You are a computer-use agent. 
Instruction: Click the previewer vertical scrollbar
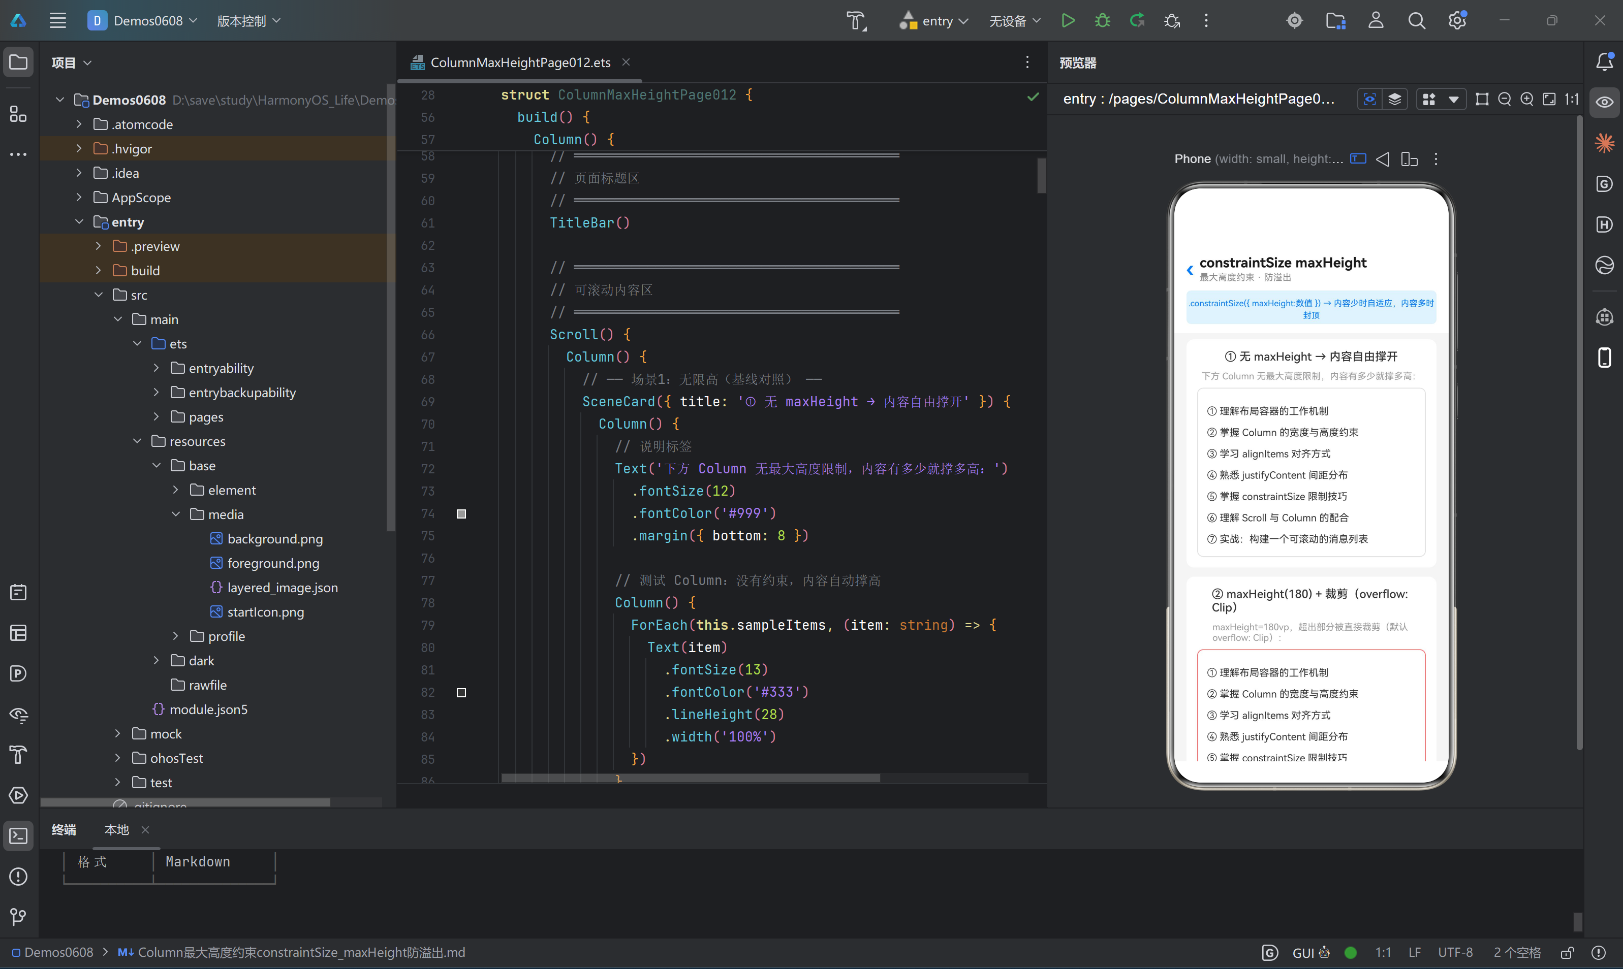pyautogui.click(x=1579, y=433)
